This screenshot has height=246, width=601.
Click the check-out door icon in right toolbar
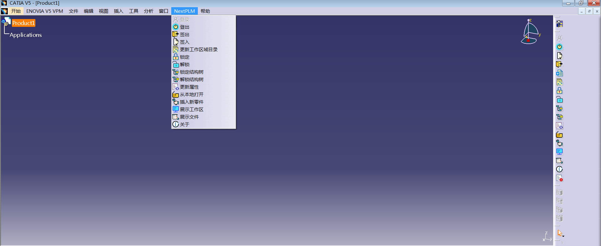[x=559, y=64]
